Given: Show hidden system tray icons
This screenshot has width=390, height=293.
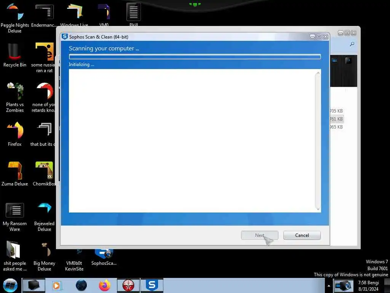Looking at the screenshot, I should coord(329,286).
